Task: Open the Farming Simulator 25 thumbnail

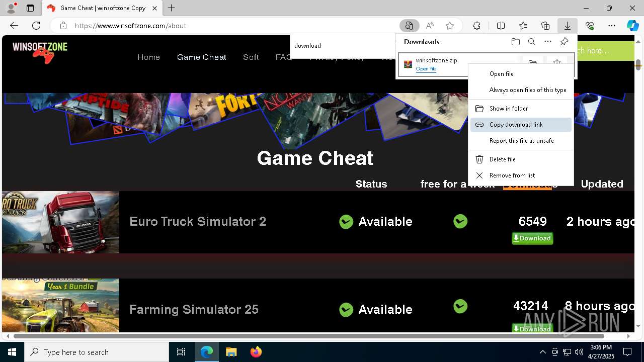Action: pos(60,306)
